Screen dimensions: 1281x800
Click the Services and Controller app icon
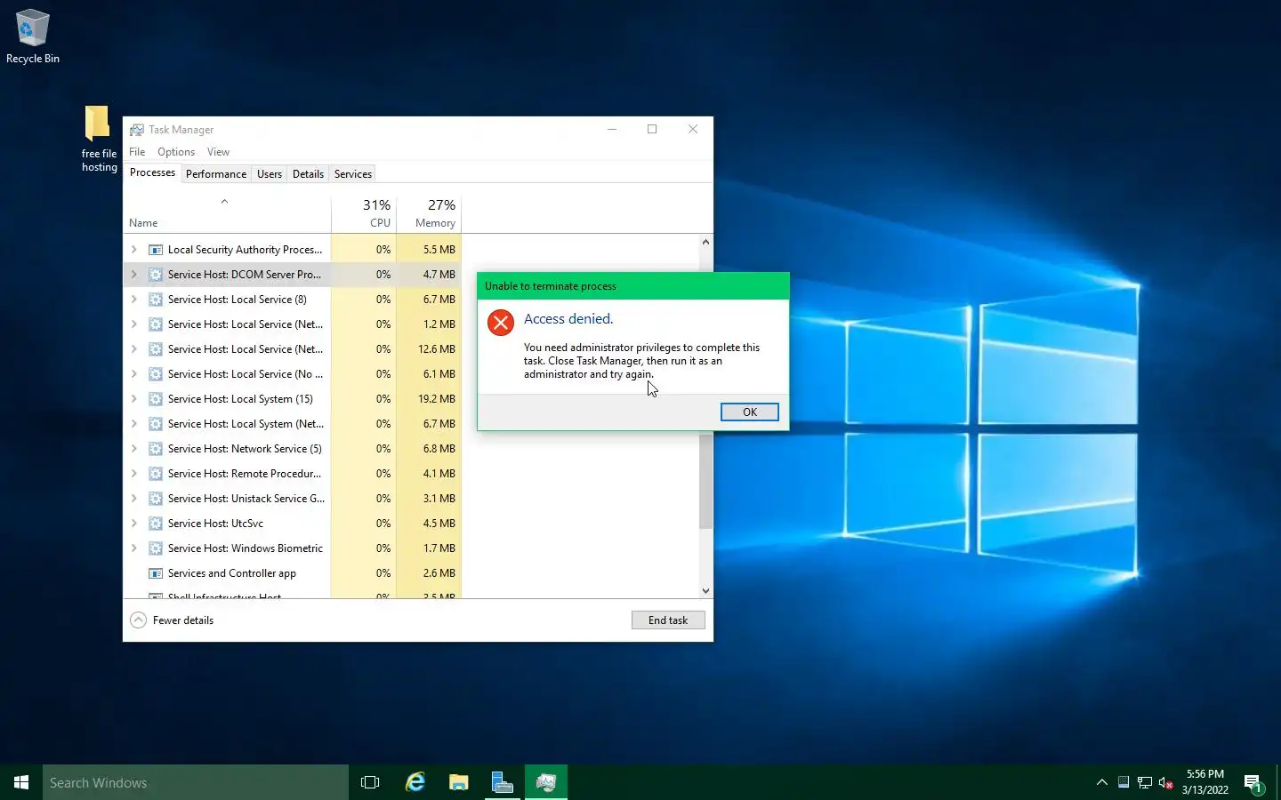[x=156, y=573]
